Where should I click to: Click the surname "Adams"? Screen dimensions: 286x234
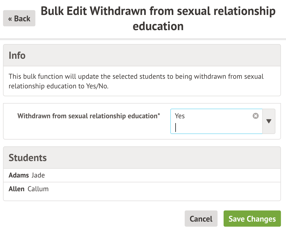(19, 175)
